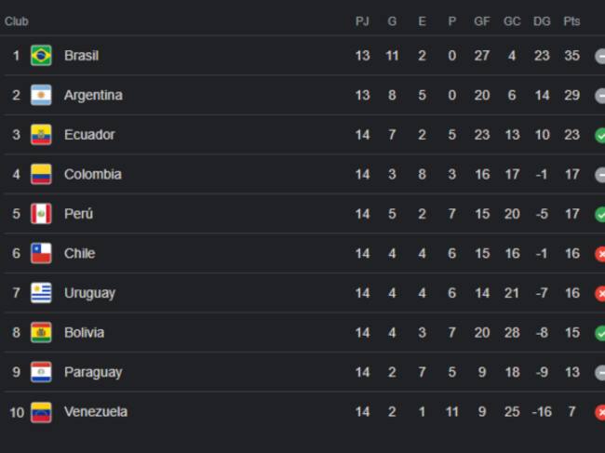The width and height of the screenshot is (605, 453).
Task: Click the Bolivia flag icon
Action: (41, 333)
